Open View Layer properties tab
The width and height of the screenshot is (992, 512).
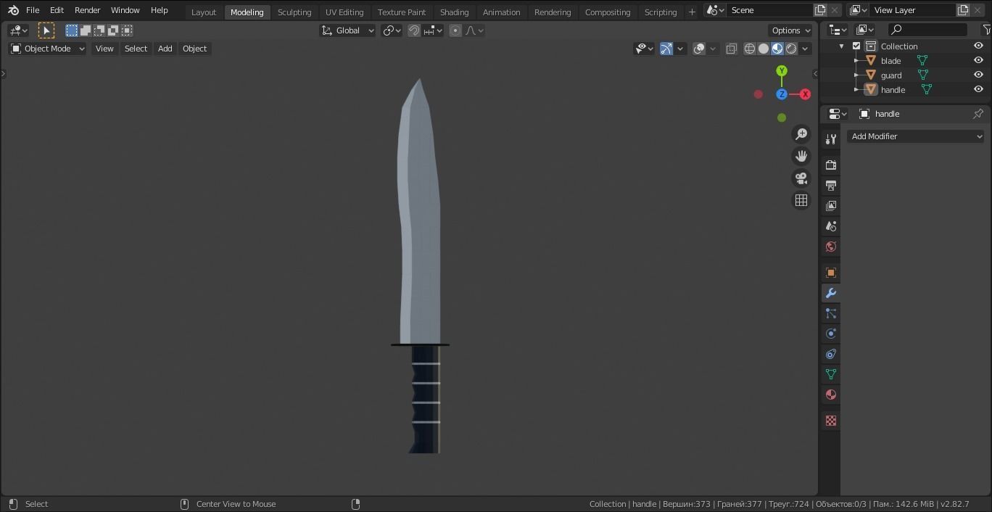click(831, 206)
